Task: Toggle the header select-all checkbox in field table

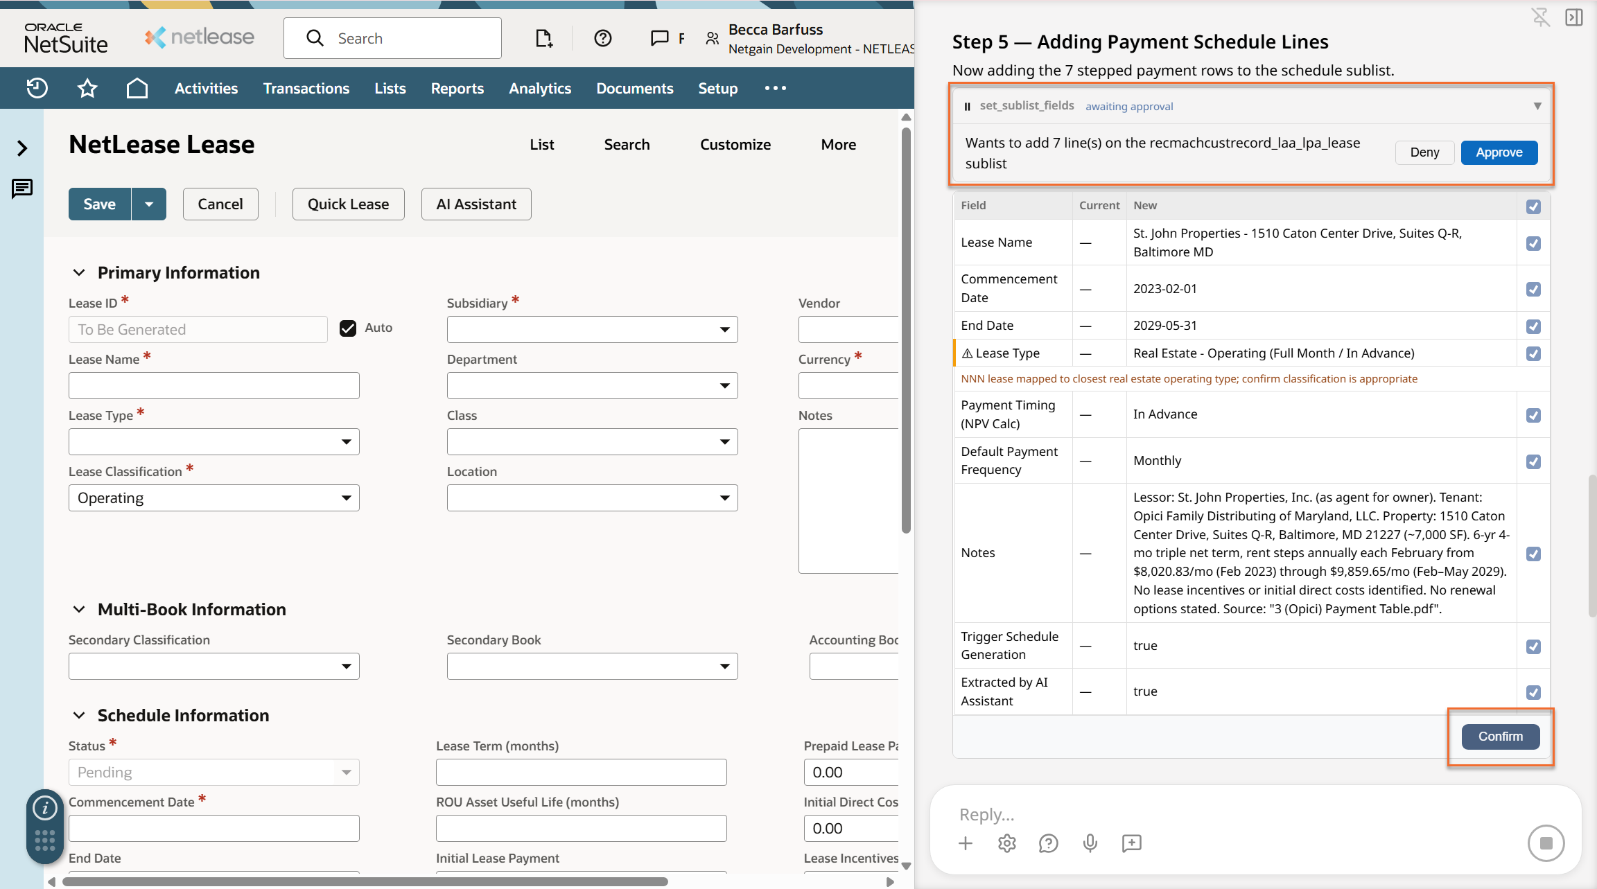Action: click(1534, 206)
